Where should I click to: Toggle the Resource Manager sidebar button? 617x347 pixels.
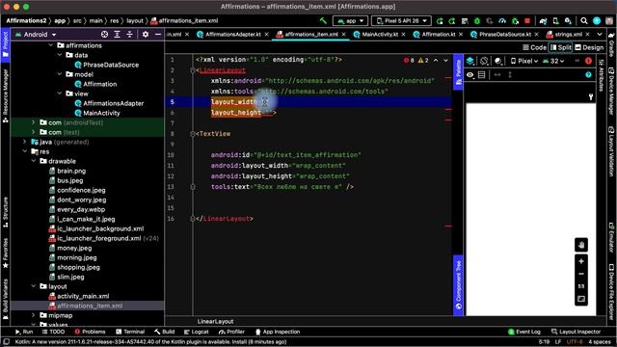click(x=5, y=95)
